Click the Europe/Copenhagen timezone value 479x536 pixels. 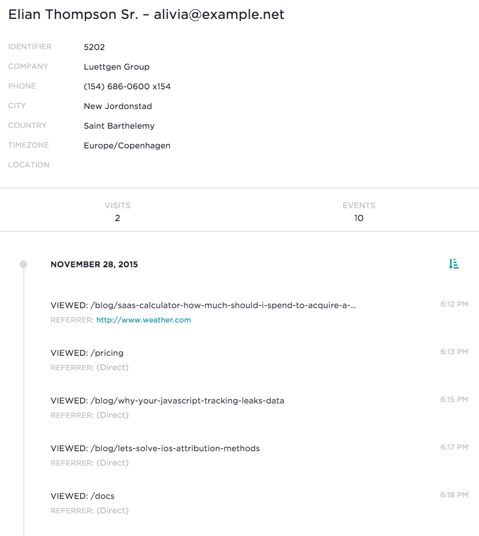(x=127, y=145)
